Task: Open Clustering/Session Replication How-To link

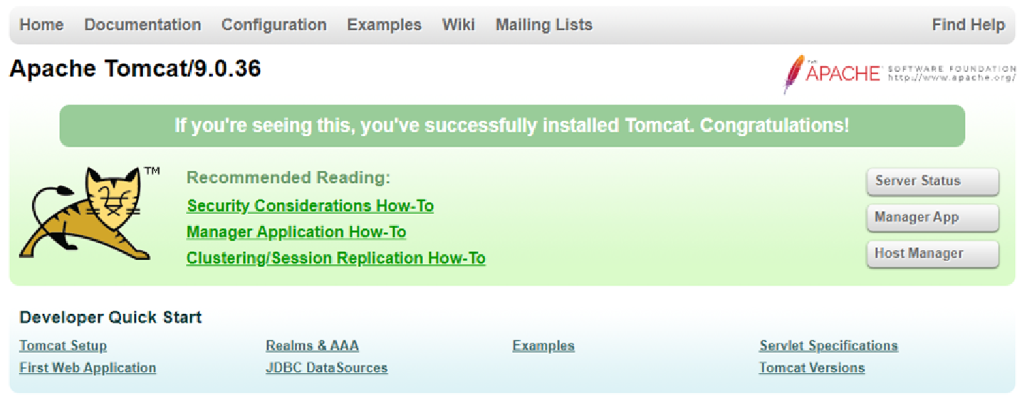Action: tap(336, 258)
